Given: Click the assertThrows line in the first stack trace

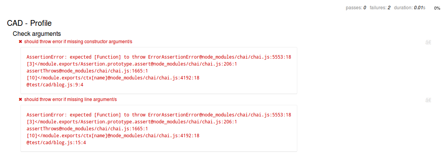Looking at the screenshot, I should 87,71.
